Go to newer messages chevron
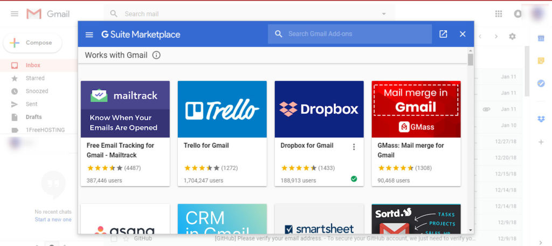 pyautogui.click(x=480, y=36)
